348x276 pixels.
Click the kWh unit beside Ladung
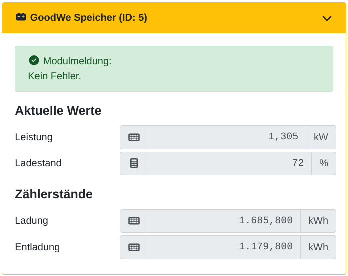click(318, 221)
